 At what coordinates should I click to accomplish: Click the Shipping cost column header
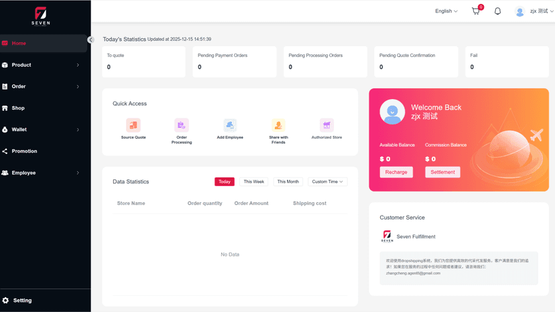(310, 204)
